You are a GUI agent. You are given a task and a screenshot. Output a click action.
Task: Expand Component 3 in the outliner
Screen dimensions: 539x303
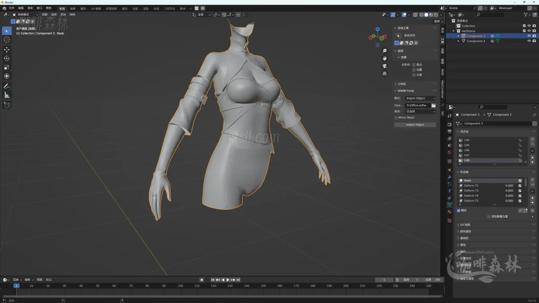pyautogui.click(x=458, y=36)
